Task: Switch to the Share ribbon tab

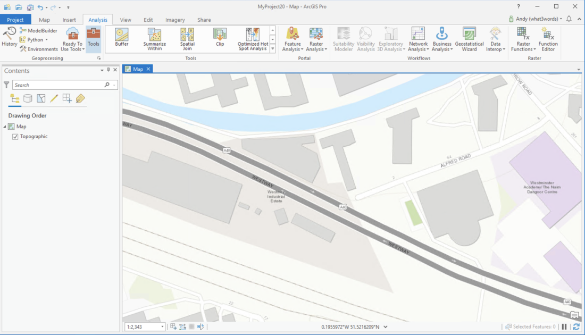Action: pos(204,20)
